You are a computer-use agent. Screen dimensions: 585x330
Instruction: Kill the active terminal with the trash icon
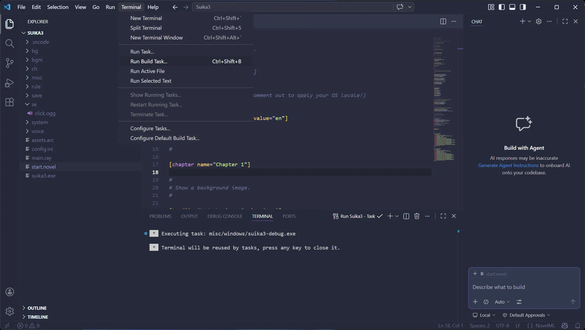(416, 216)
